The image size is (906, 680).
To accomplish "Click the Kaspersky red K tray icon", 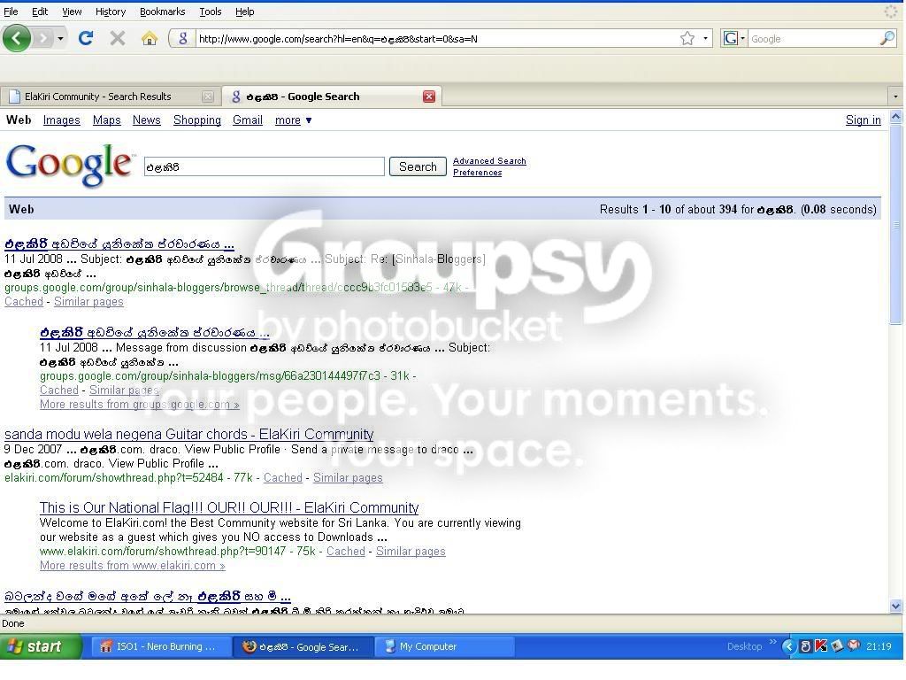I will coord(820,645).
